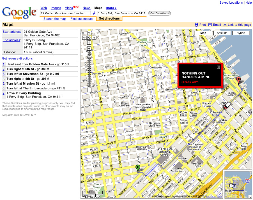Click Washington Square label on map
The width and height of the screenshot is (253, 200).
144,44
